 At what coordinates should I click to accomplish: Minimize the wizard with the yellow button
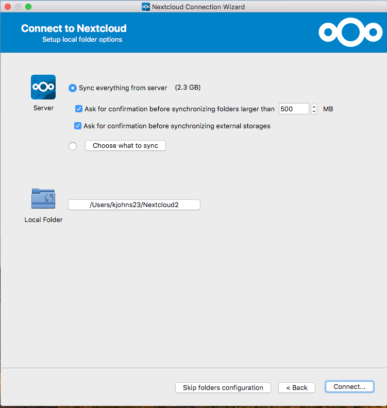pyautogui.click(x=18, y=7)
